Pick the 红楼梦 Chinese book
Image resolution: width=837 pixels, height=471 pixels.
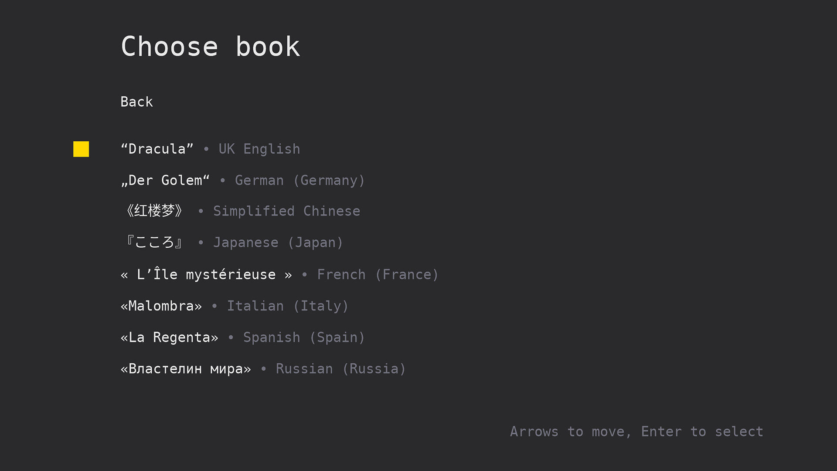click(x=154, y=211)
